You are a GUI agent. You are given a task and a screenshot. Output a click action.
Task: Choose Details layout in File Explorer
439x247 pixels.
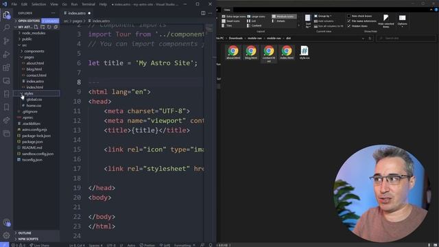coord(278,21)
